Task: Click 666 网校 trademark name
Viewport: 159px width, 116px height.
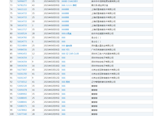Action: tap(66, 82)
